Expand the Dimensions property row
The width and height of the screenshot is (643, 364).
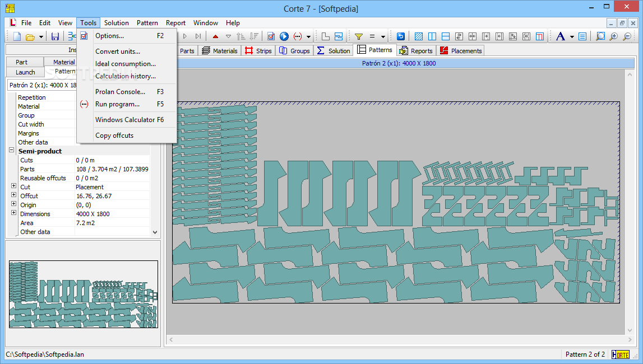[x=13, y=213]
